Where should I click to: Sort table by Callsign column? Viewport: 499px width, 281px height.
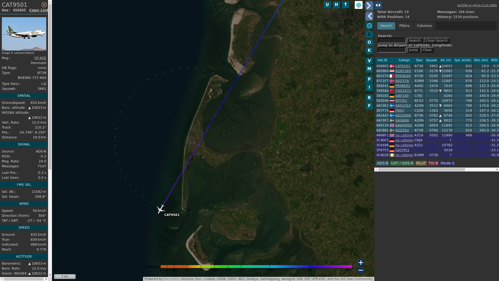[x=404, y=60]
